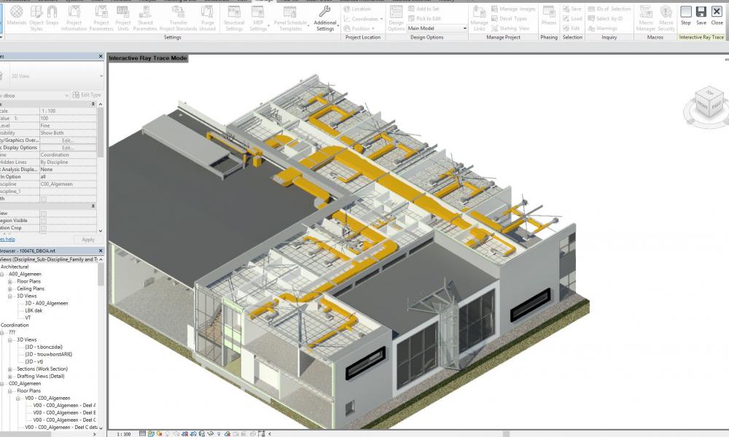Close Interactive Ray Trace mode
Image resolution: width=729 pixels, height=437 pixels.
click(x=717, y=15)
